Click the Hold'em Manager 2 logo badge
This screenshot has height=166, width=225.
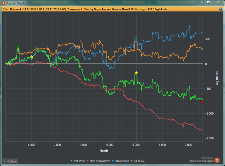coord(217,160)
